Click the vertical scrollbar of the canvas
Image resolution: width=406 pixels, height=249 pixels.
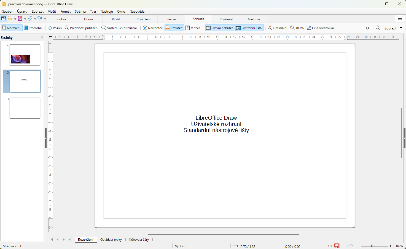click(401, 133)
